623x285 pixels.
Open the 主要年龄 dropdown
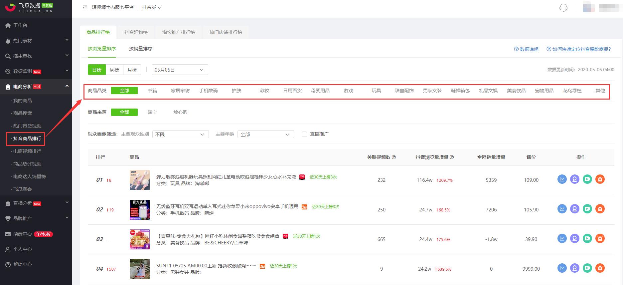(x=266, y=134)
